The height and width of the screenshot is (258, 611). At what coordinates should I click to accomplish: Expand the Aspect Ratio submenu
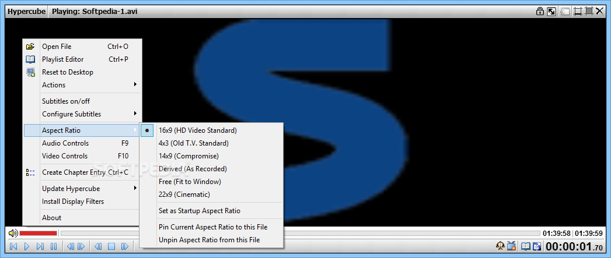(x=82, y=130)
